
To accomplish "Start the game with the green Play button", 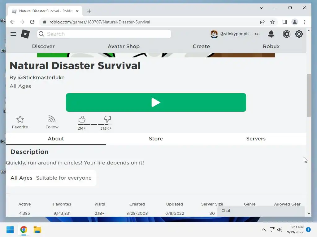I will tap(156, 102).
